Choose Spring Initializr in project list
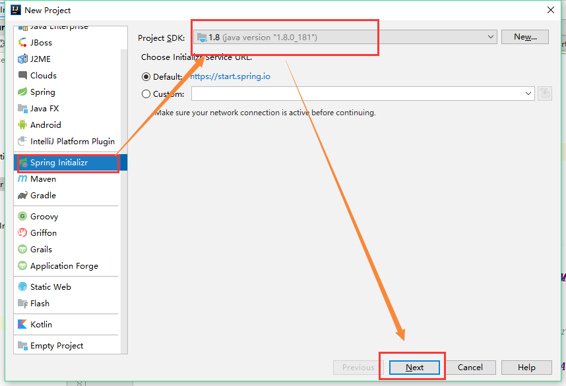Screen dimensions: 566x386 (71, 163)
